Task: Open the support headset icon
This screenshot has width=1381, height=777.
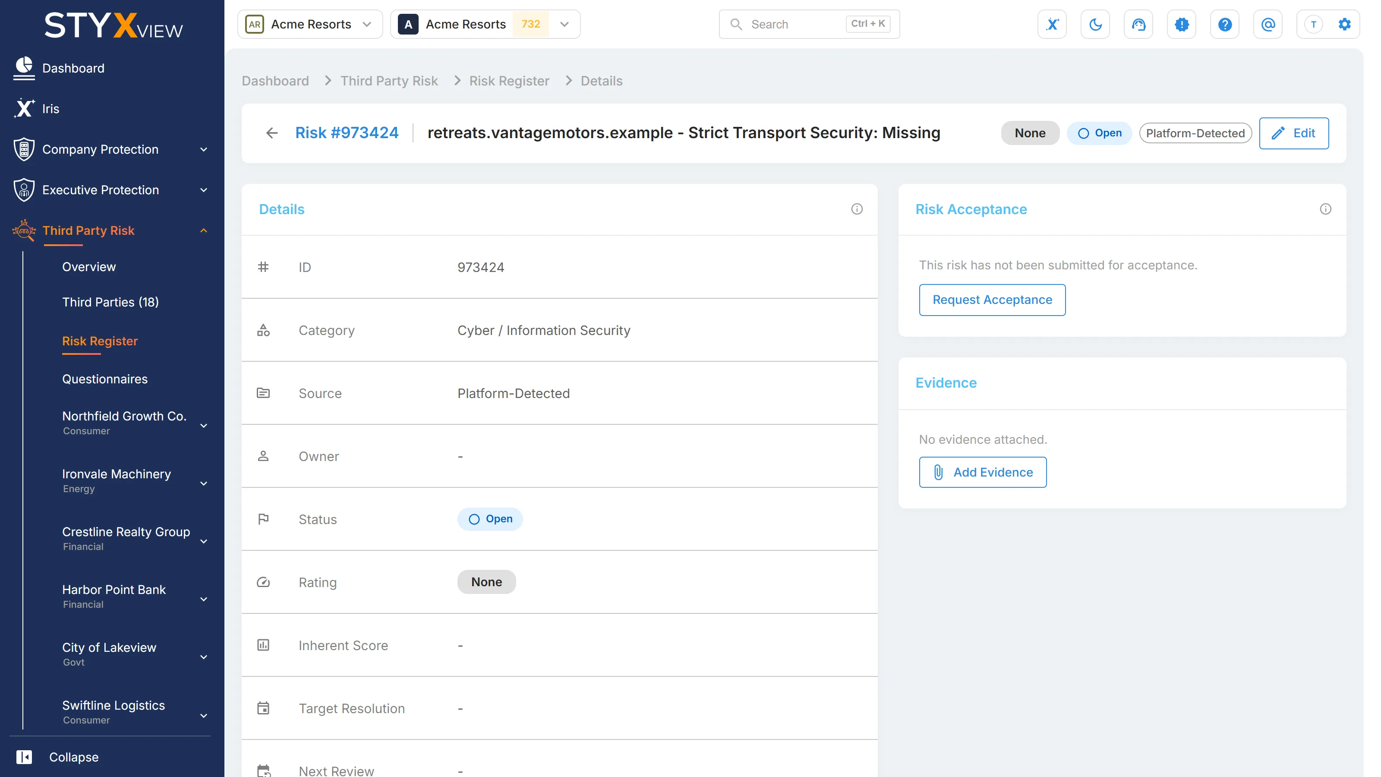Action: click(x=1138, y=24)
